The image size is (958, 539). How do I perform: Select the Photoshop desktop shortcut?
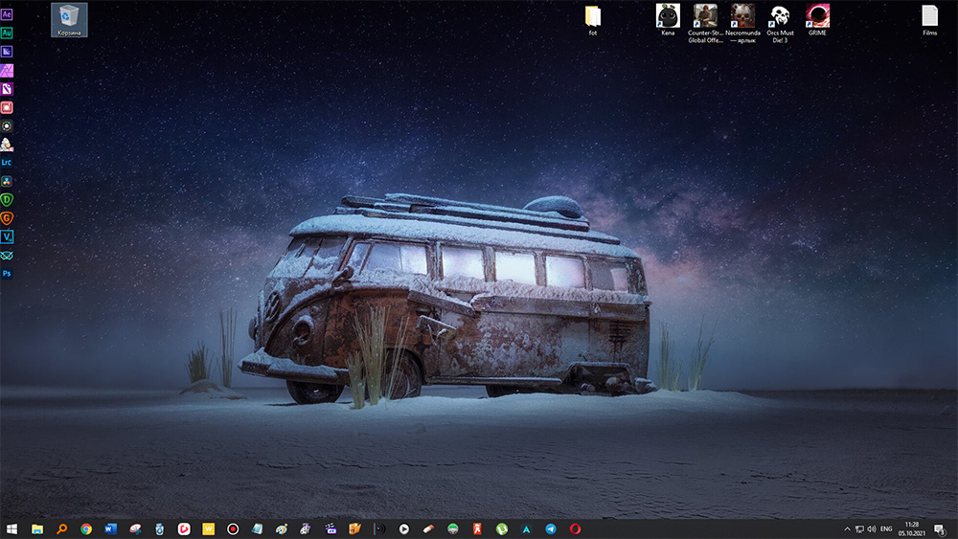7,274
